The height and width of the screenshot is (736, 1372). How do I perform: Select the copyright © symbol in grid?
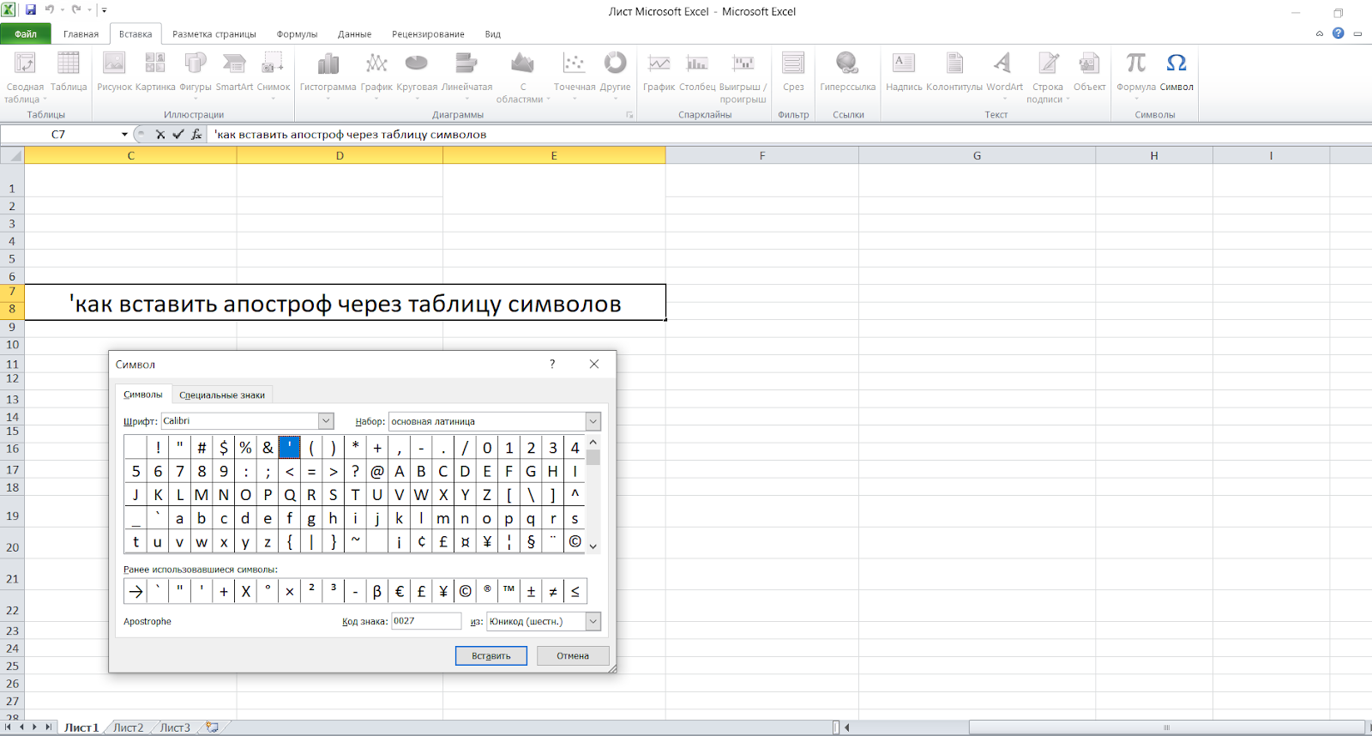tap(575, 542)
